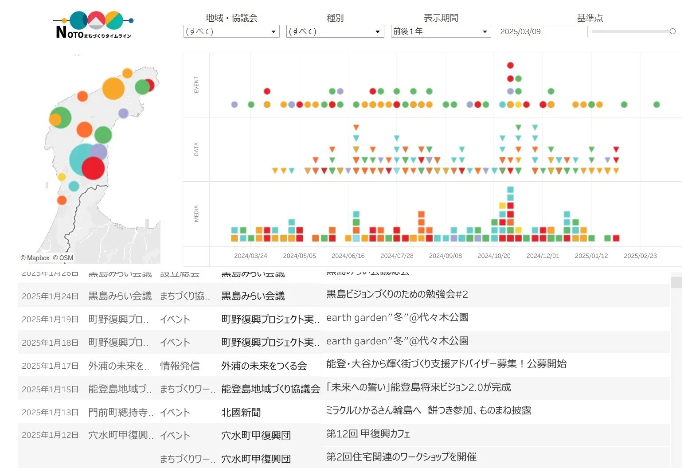Select the 第12回 甲復興カフェ row title
Screen dimensions: 684x468
[368, 434]
